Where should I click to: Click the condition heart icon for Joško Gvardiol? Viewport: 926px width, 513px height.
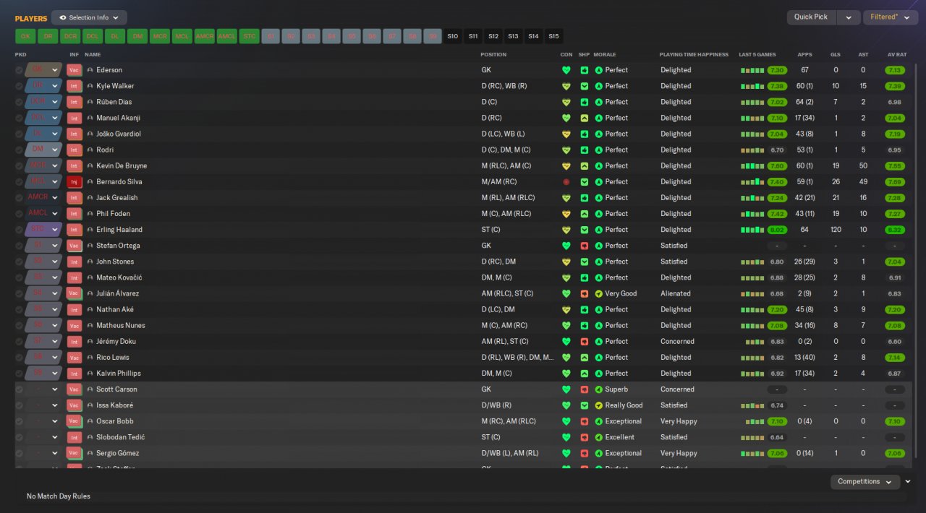tap(566, 134)
